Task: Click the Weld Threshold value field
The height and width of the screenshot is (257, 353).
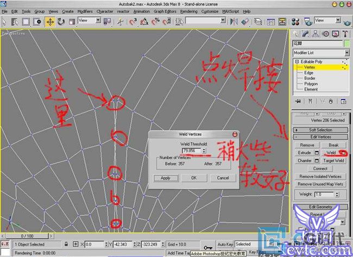Action: click(x=192, y=151)
